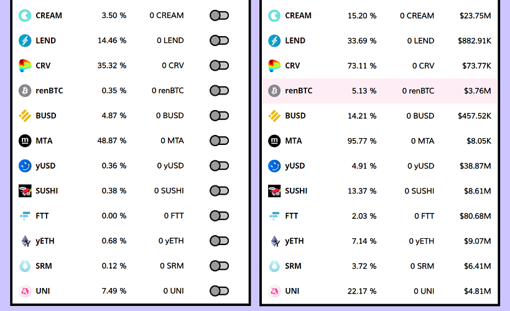This screenshot has width=510, height=311.
Task: Click the UNI unicorn icon in supply list
Action: pos(25,290)
